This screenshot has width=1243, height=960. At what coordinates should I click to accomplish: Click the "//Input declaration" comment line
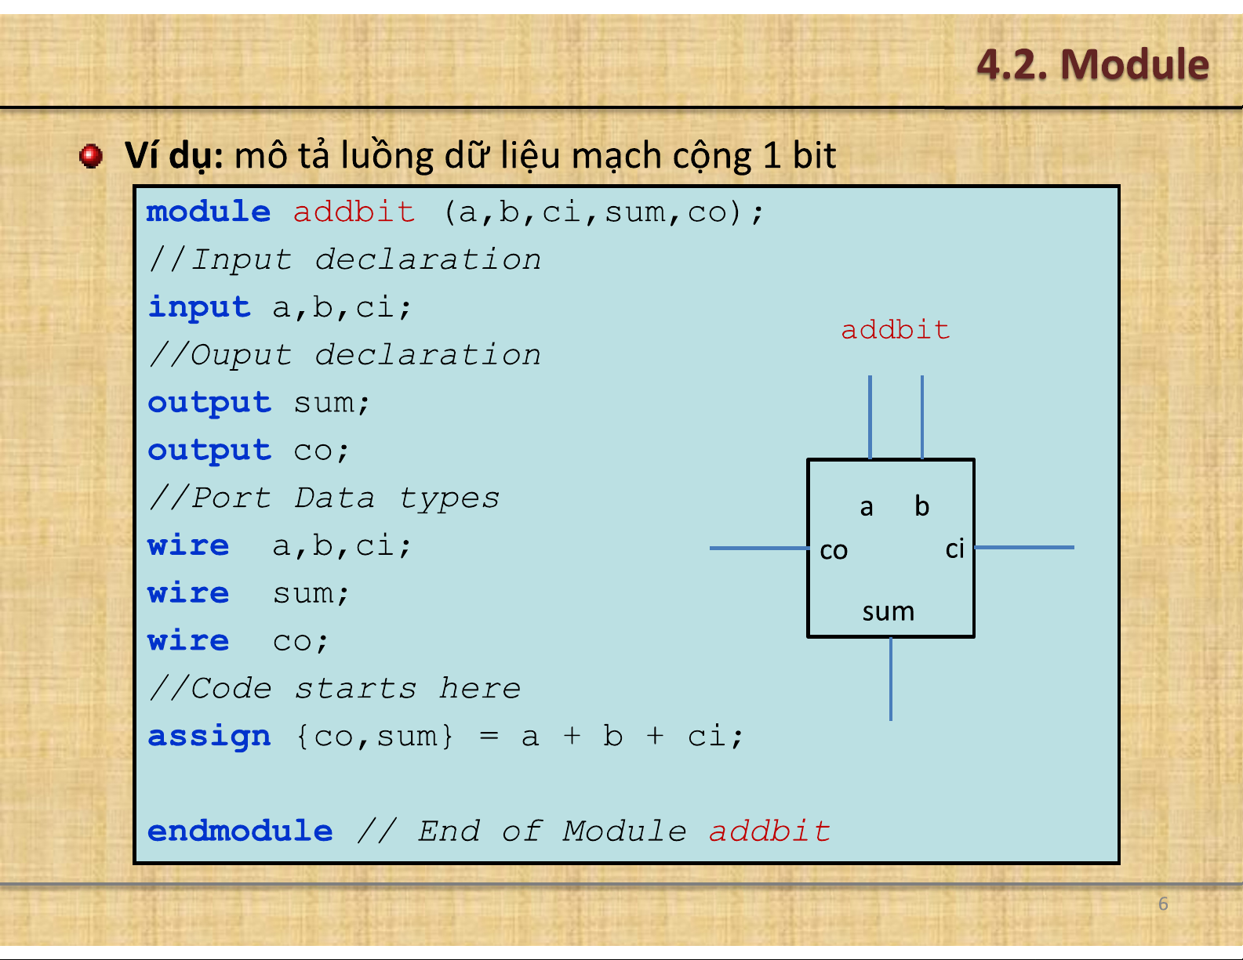point(345,259)
